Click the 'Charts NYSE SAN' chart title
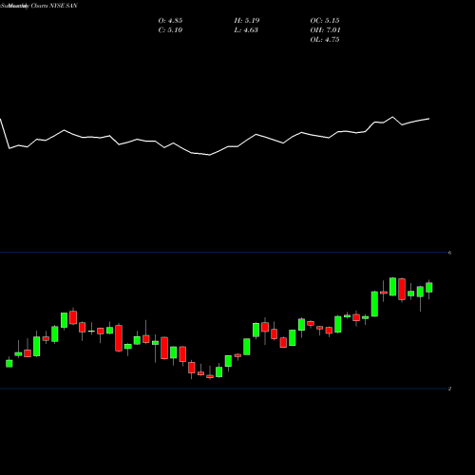475x475 pixels. point(53,6)
